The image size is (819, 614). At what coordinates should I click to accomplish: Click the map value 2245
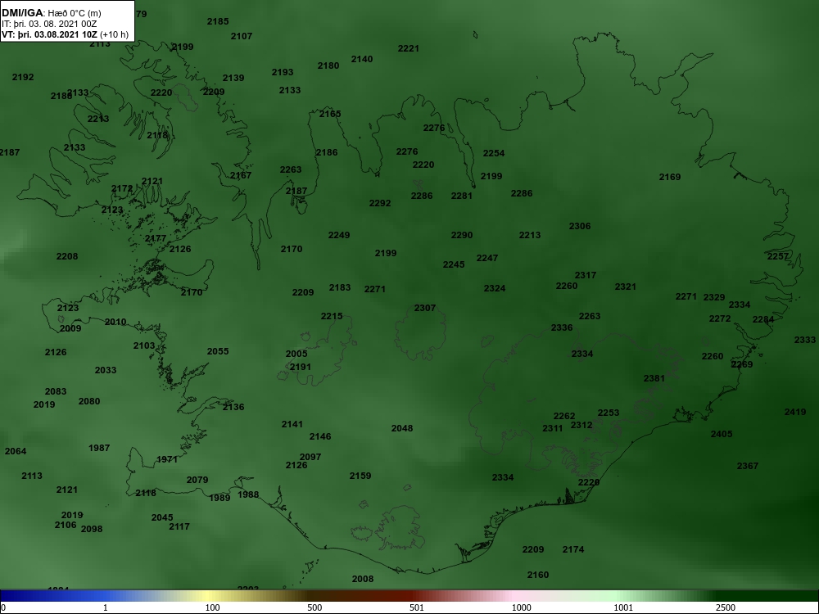point(454,264)
